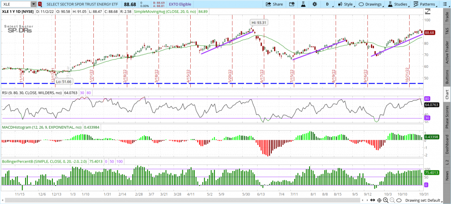
Task: Click the 0.43398 MACD value tag
Action: pos(432,137)
